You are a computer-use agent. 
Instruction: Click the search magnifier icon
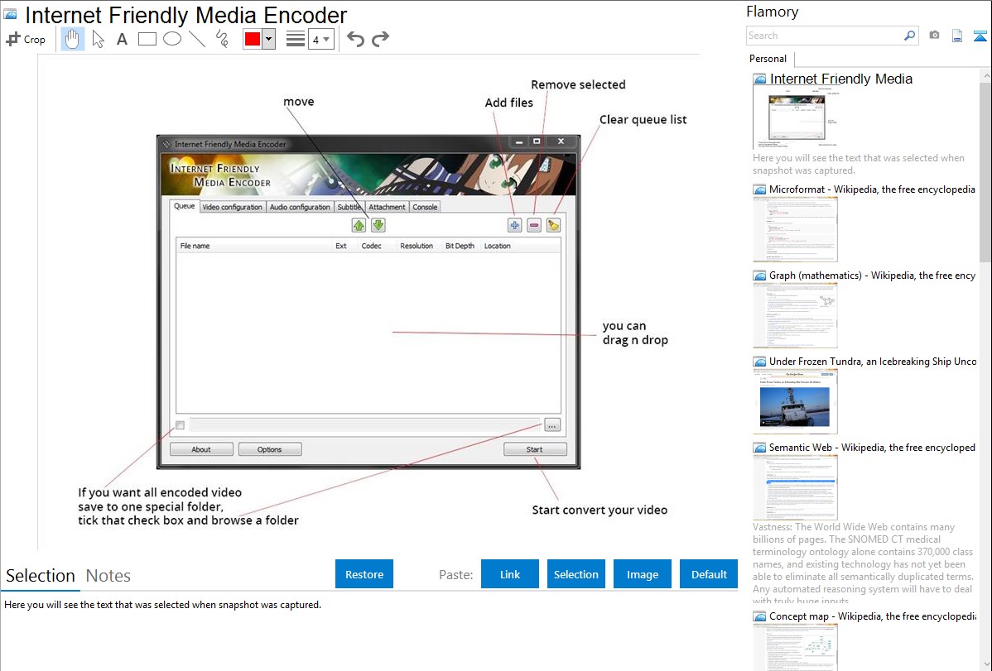coord(909,36)
